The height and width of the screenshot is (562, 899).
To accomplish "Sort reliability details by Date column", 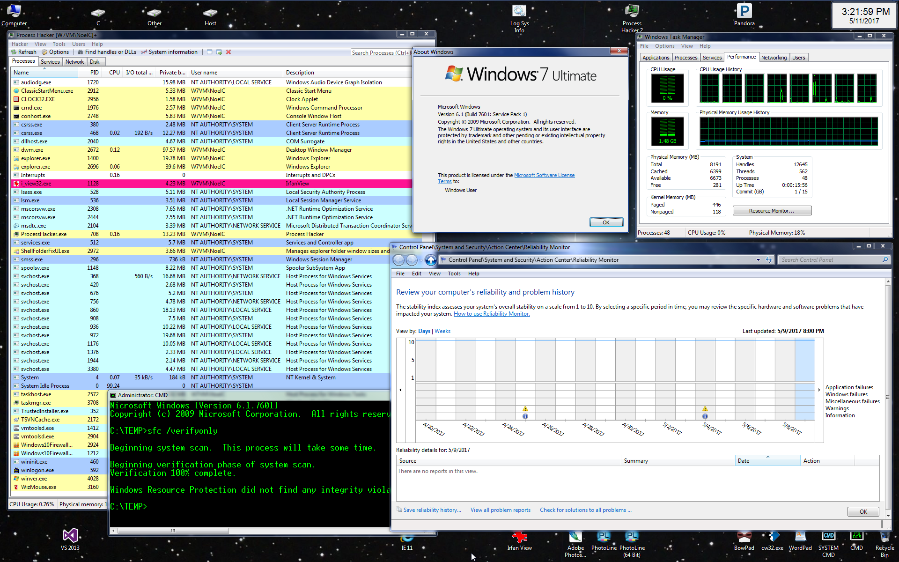I will coord(767,461).
